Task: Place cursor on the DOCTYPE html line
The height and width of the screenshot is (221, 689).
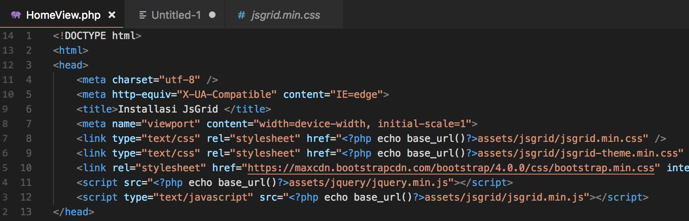Action: 97,36
